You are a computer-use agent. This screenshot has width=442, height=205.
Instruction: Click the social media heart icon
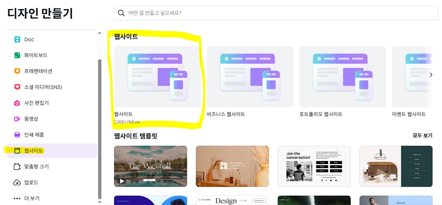tap(17, 87)
